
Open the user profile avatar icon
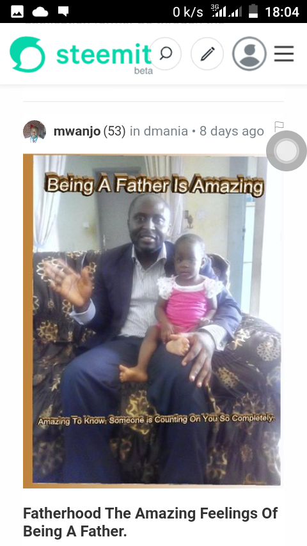(249, 54)
